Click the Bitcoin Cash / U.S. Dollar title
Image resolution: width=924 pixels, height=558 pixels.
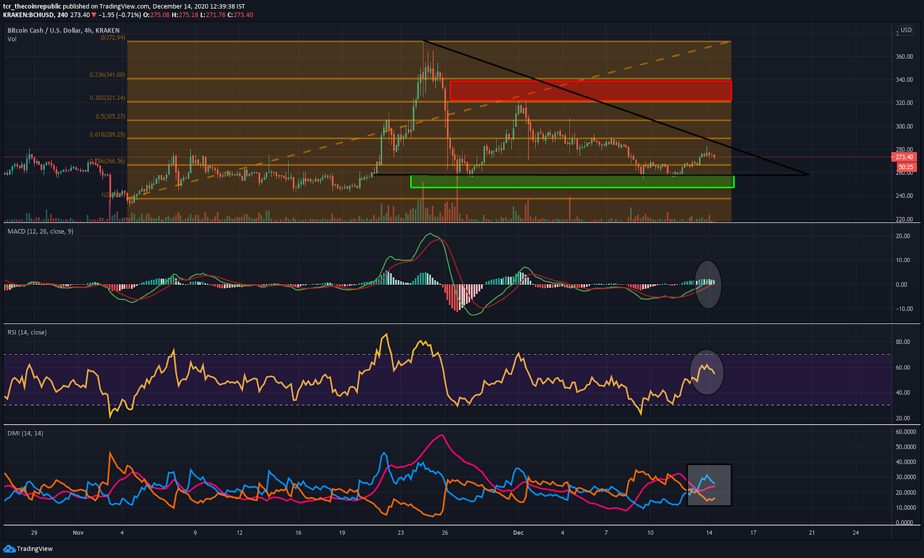coord(44,31)
